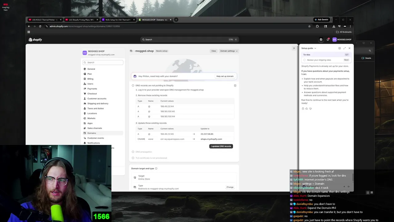This screenshot has width=394, height=222.
Task: Open Markets settings
Action: pyautogui.click(x=91, y=118)
